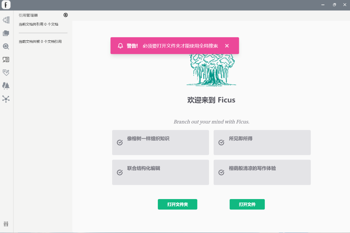Image resolution: width=350 pixels, height=233 pixels.
Task: Click the global search magnifier icon
Action: [x=6, y=46]
